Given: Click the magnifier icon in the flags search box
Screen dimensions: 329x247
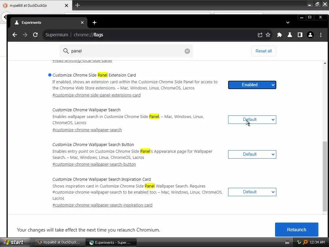Looking at the screenshot, I should click(66, 51).
